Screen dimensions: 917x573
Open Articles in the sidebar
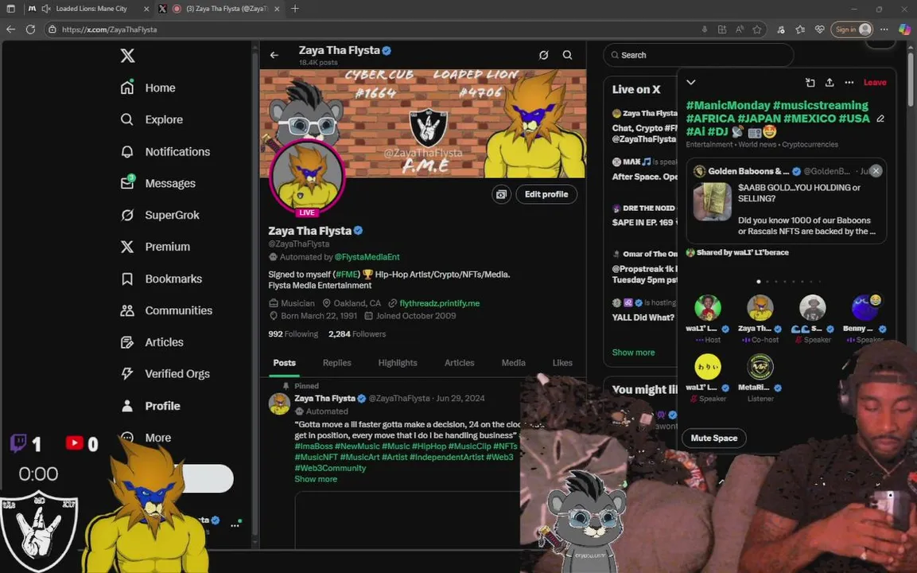click(151, 341)
